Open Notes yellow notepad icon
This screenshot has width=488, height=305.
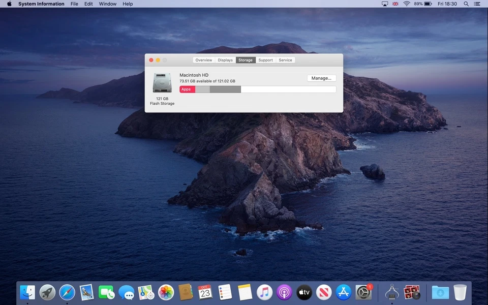(x=245, y=293)
